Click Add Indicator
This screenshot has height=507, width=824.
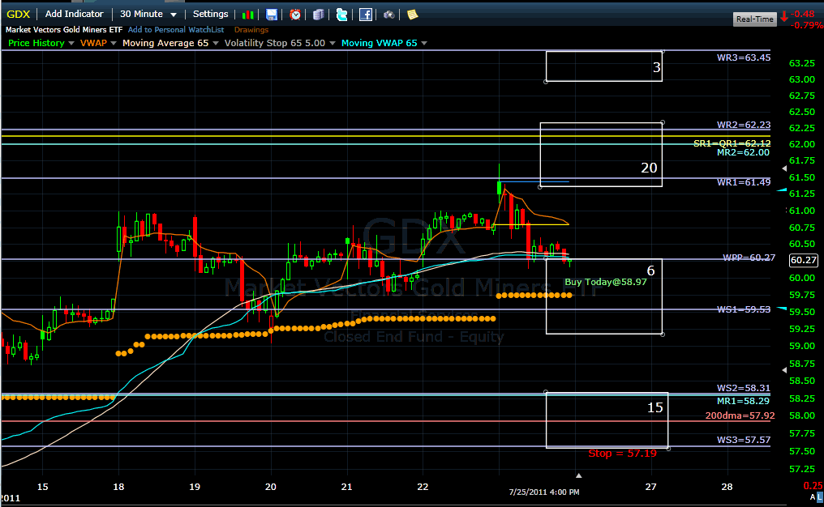point(74,14)
